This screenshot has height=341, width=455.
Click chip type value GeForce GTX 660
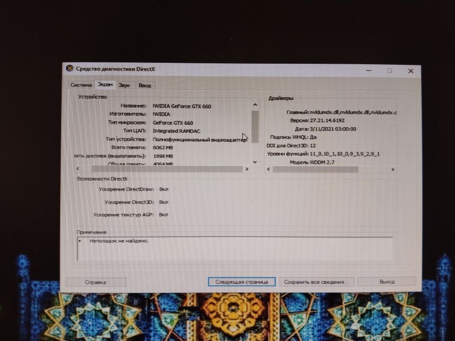[x=173, y=123]
